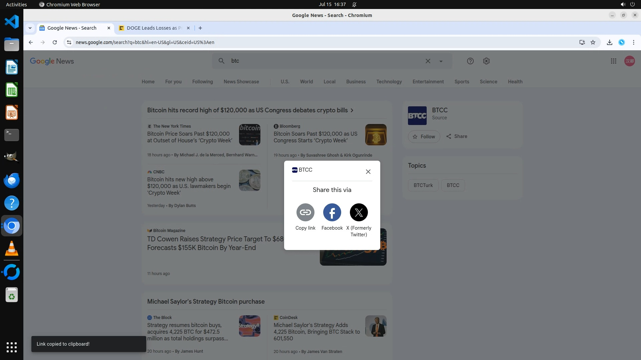641x360 pixels.
Task: Share via X (Formerly Twitter) icon
Action: 359,212
